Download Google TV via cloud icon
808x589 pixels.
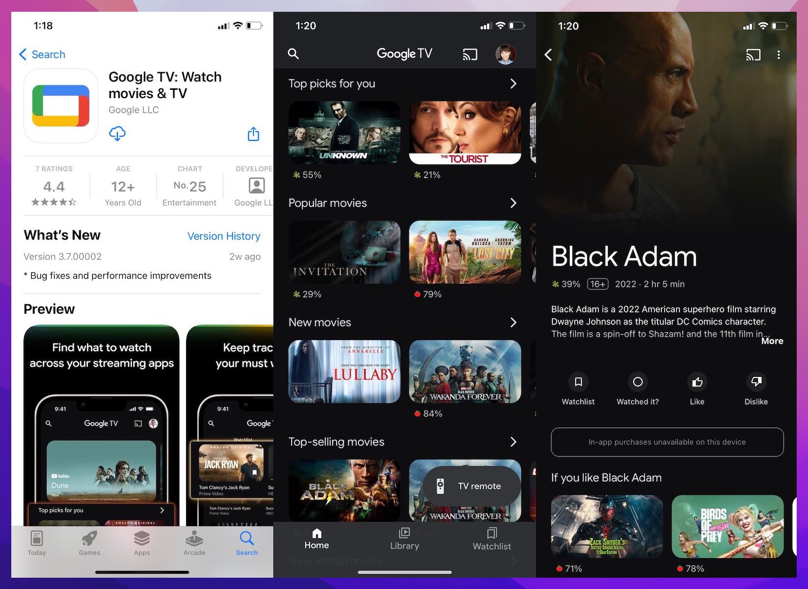click(x=117, y=134)
